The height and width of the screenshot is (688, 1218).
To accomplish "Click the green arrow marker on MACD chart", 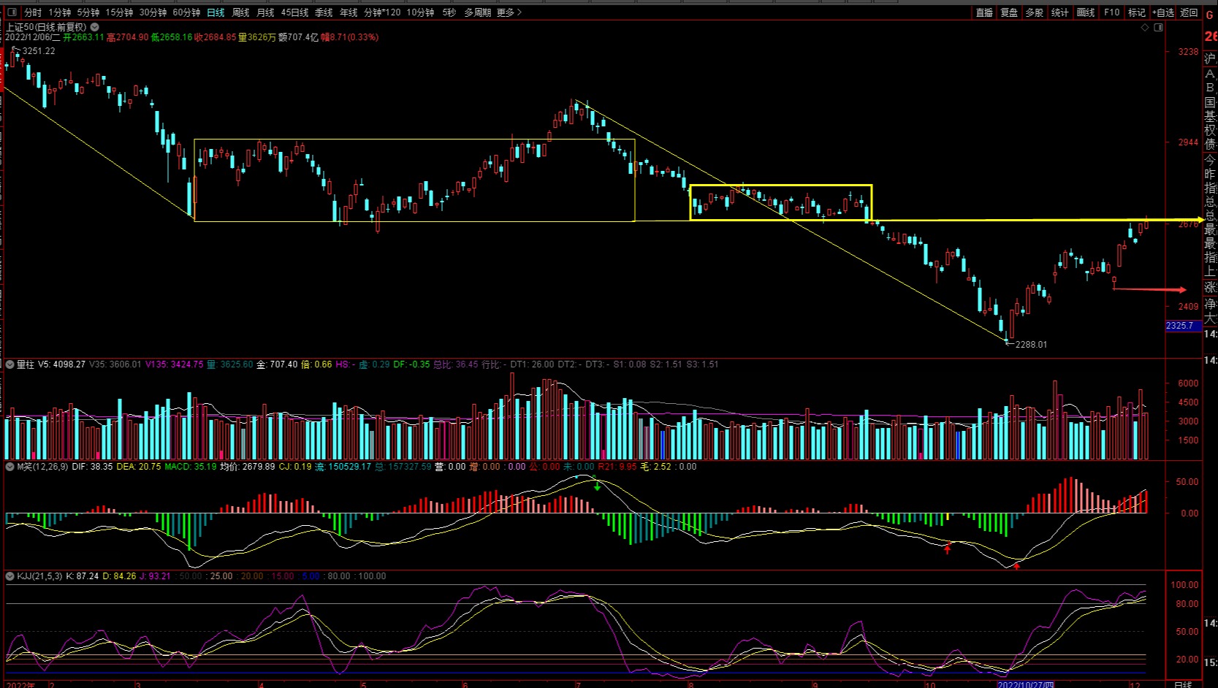I will click(x=597, y=485).
